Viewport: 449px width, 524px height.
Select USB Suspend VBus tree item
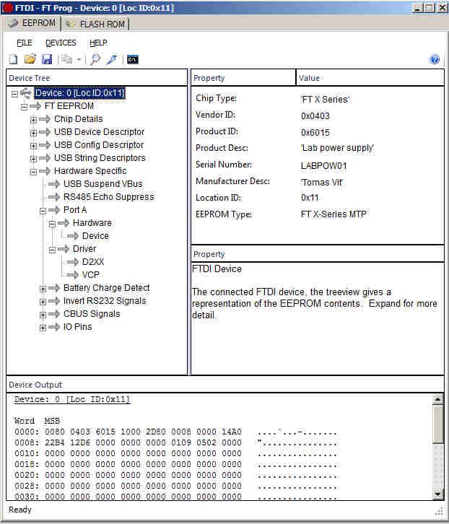pos(103,184)
